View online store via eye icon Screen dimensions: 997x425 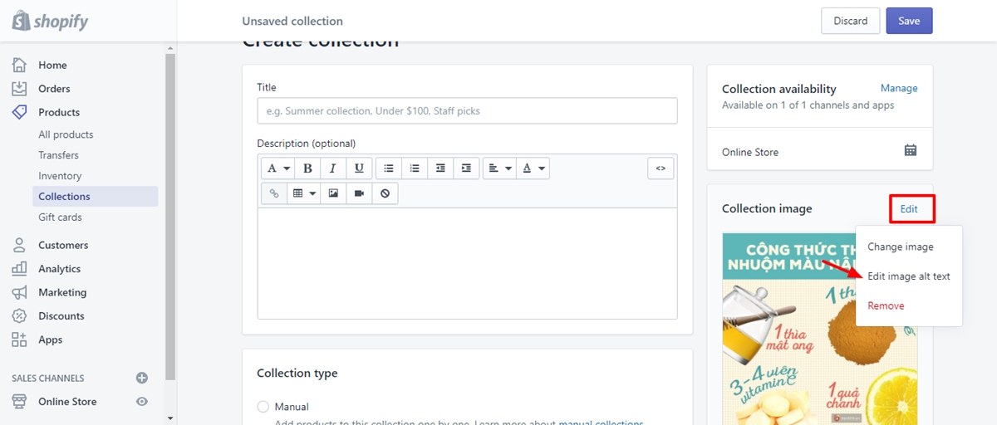coord(142,402)
